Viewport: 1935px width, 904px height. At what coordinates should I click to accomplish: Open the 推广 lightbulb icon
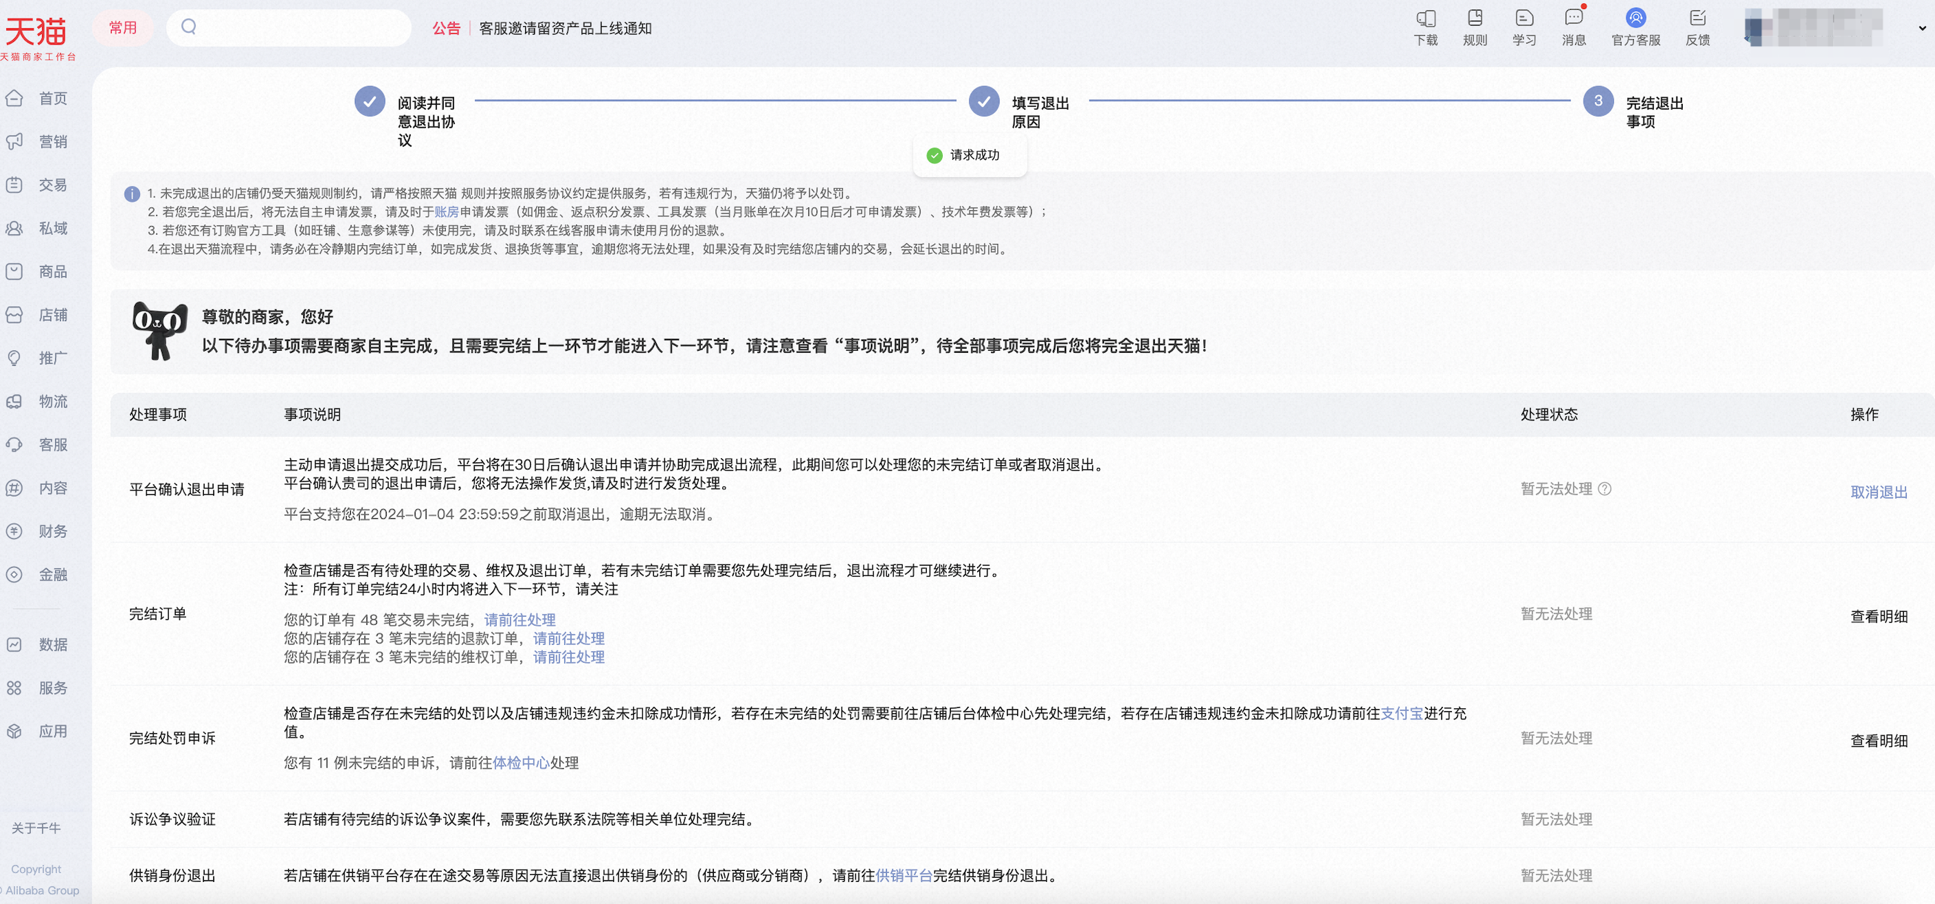tap(14, 358)
